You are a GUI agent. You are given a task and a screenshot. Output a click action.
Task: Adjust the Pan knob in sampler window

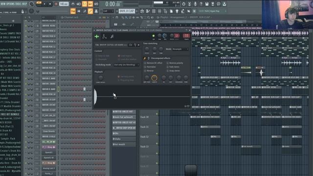[x=159, y=36]
